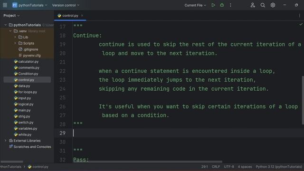The width and height of the screenshot is (304, 171).
Task: Select External Libraries label
Action: pyautogui.click(x=27, y=141)
